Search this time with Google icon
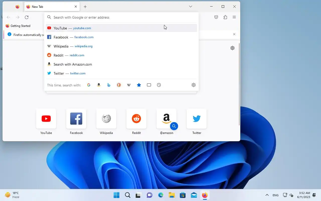The width and height of the screenshot is (321, 201). tap(89, 85)
